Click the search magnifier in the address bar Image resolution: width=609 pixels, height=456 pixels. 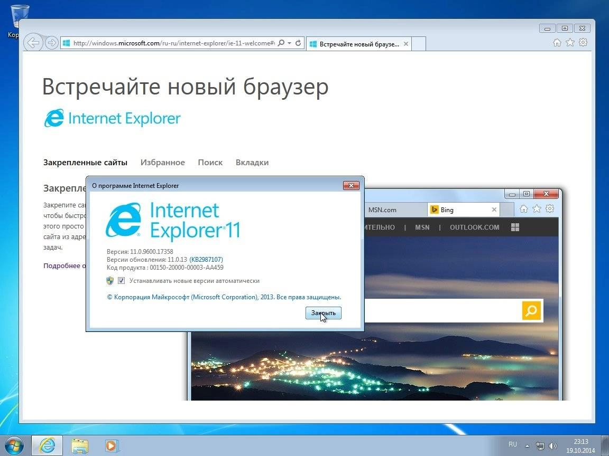[x=282, y=43]
